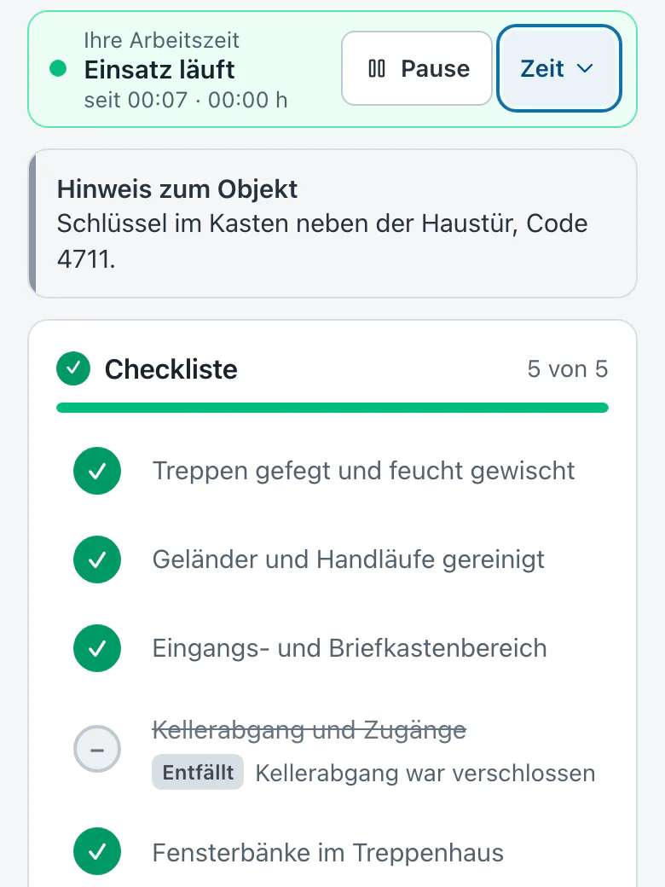Click the Pause button
The width and height of the screenshot is (665, 887).
coord(417,68)
